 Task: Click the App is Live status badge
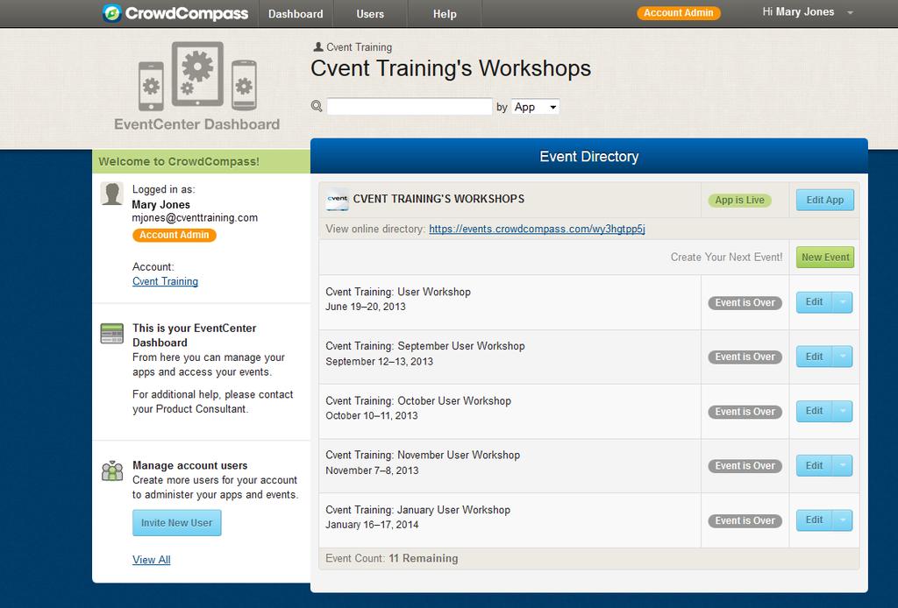tap(739, 201)
